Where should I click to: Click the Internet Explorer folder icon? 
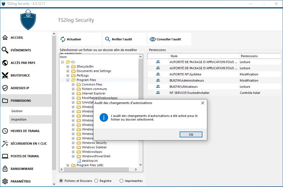pyautogui.click(x=79, y=93)
